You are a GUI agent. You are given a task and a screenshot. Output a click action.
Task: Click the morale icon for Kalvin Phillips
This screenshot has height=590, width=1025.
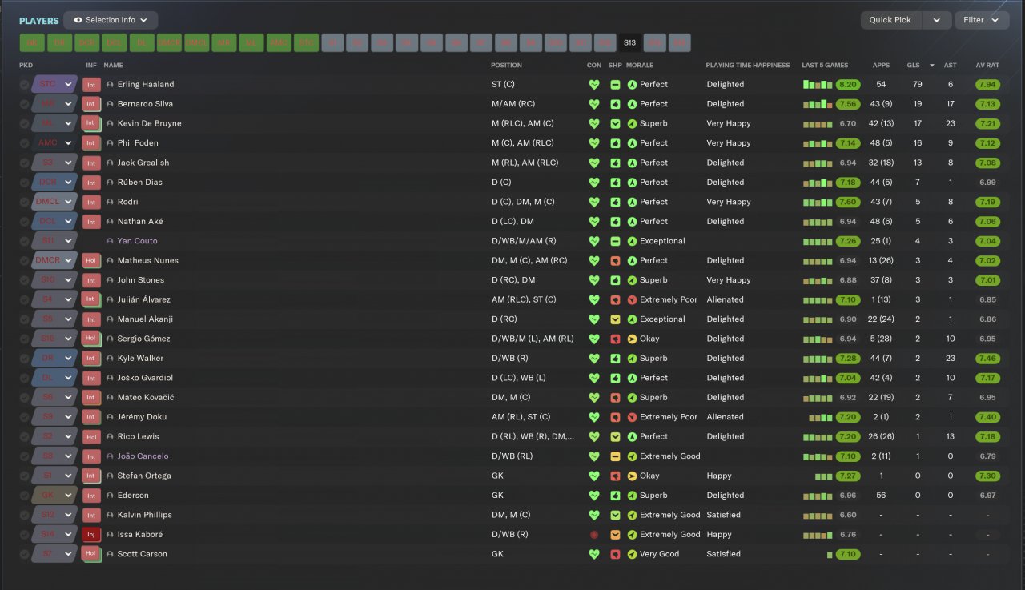[633, 515]
